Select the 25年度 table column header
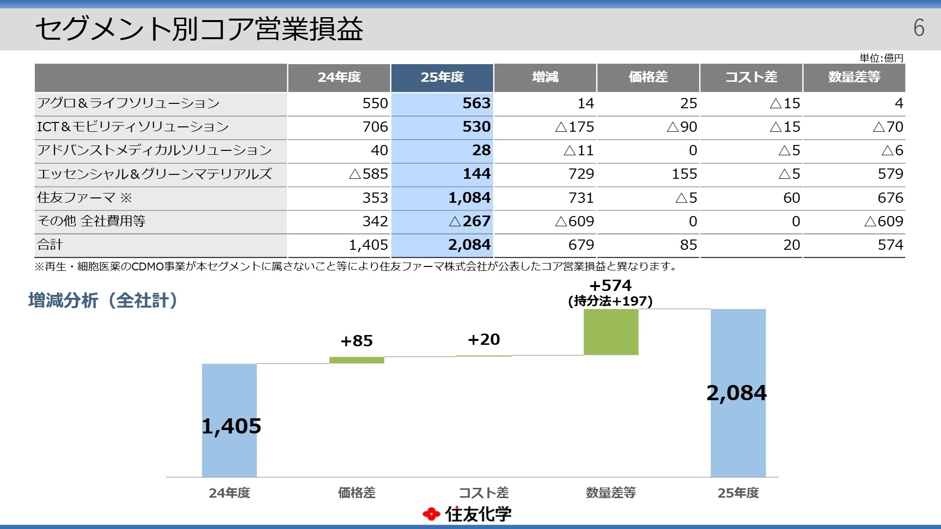 click(442, 77)
